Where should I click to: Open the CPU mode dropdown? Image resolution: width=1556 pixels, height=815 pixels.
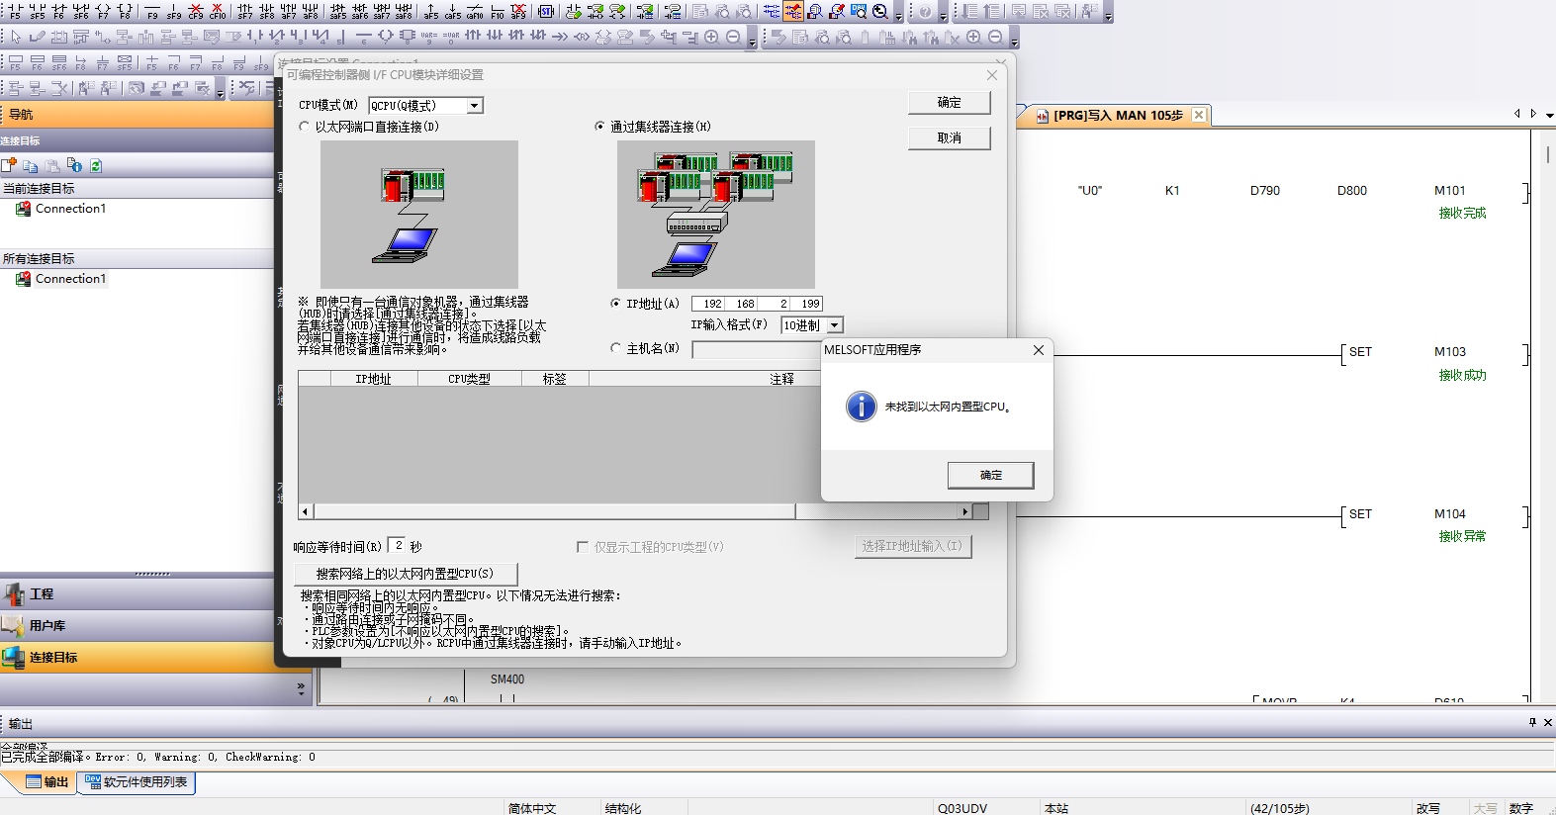click(475, 106)
